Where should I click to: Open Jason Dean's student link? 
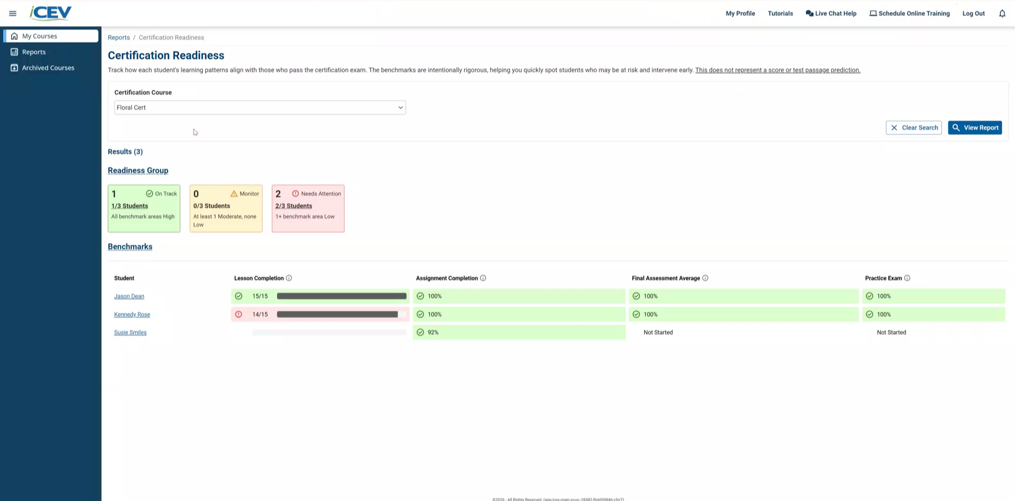pyautogui.click(x=129, y=296)
